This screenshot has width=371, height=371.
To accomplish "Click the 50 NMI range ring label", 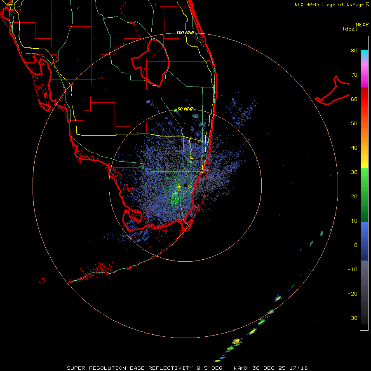I will (x=185, y=109).
